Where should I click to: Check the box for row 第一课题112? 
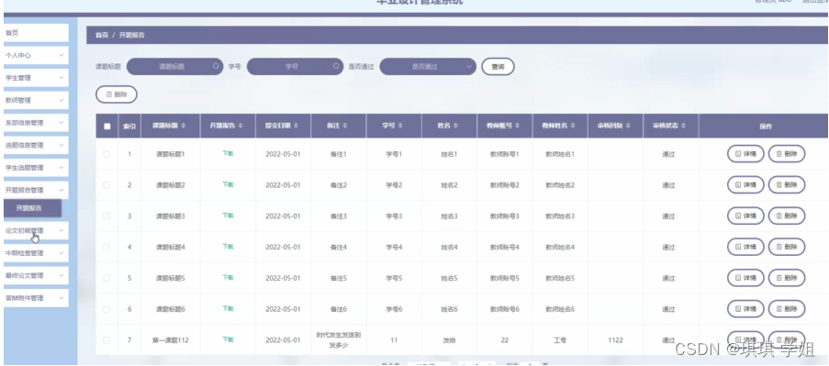tap(106, 340)
